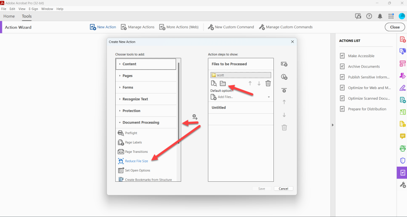Screen dimensions: 407x217
Task: Run the Optimize Scanned Documents action
Action: point(365,98)
